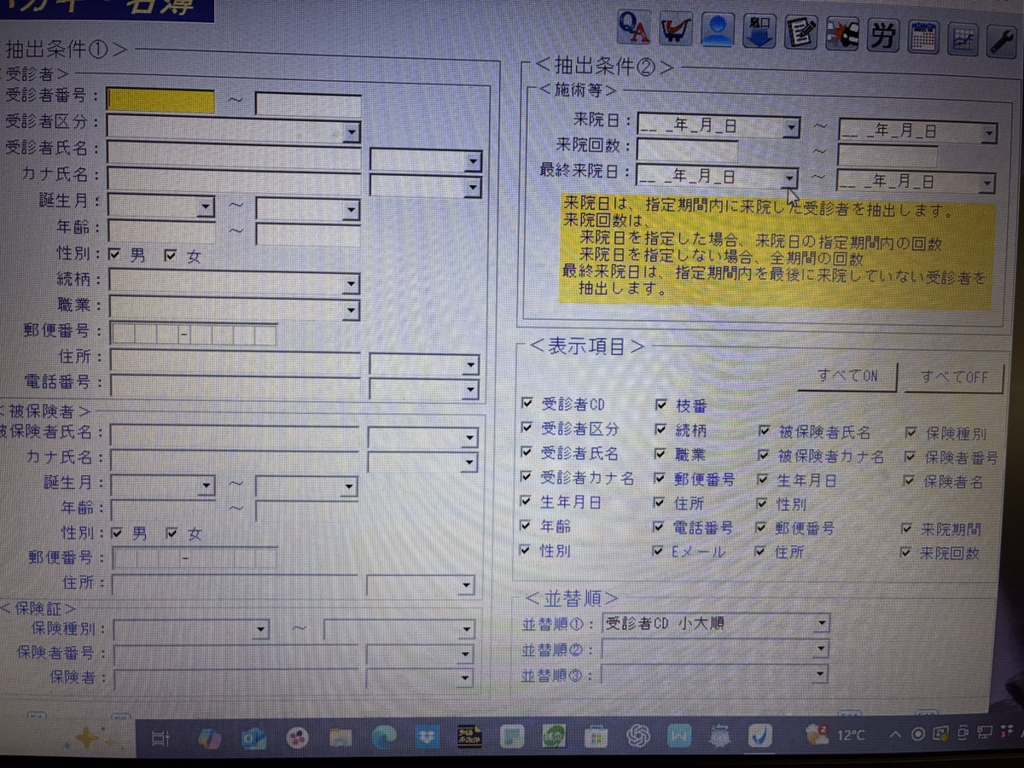Open the blue person profile icon
This screenshot has height=768, width=1024.
click(x=717, y=32)
